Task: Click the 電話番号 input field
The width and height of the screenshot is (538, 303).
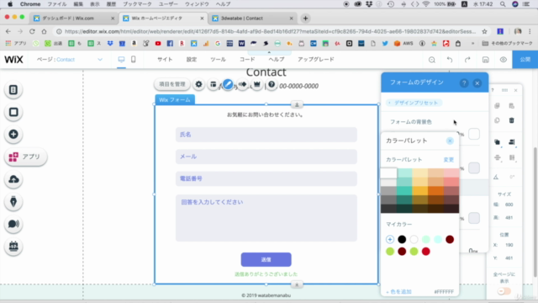Action: 266,178
